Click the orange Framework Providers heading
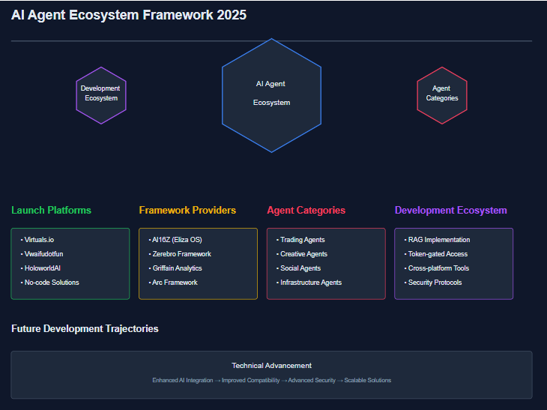 (x=187, y=210)
